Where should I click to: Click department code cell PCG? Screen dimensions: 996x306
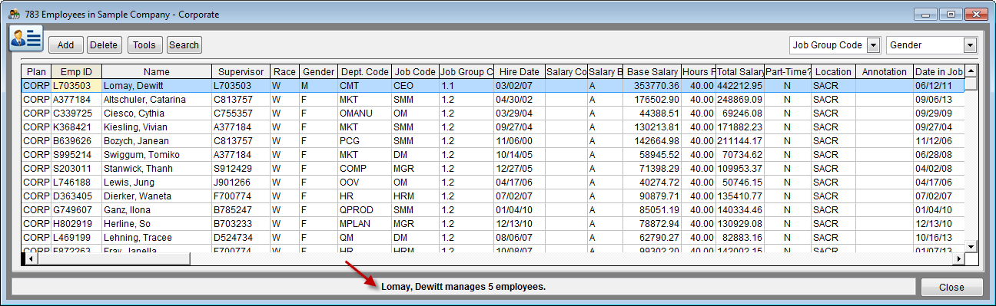[x=364, y=141]
